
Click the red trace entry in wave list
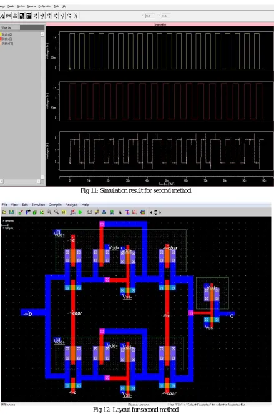(x=7, y=39)
